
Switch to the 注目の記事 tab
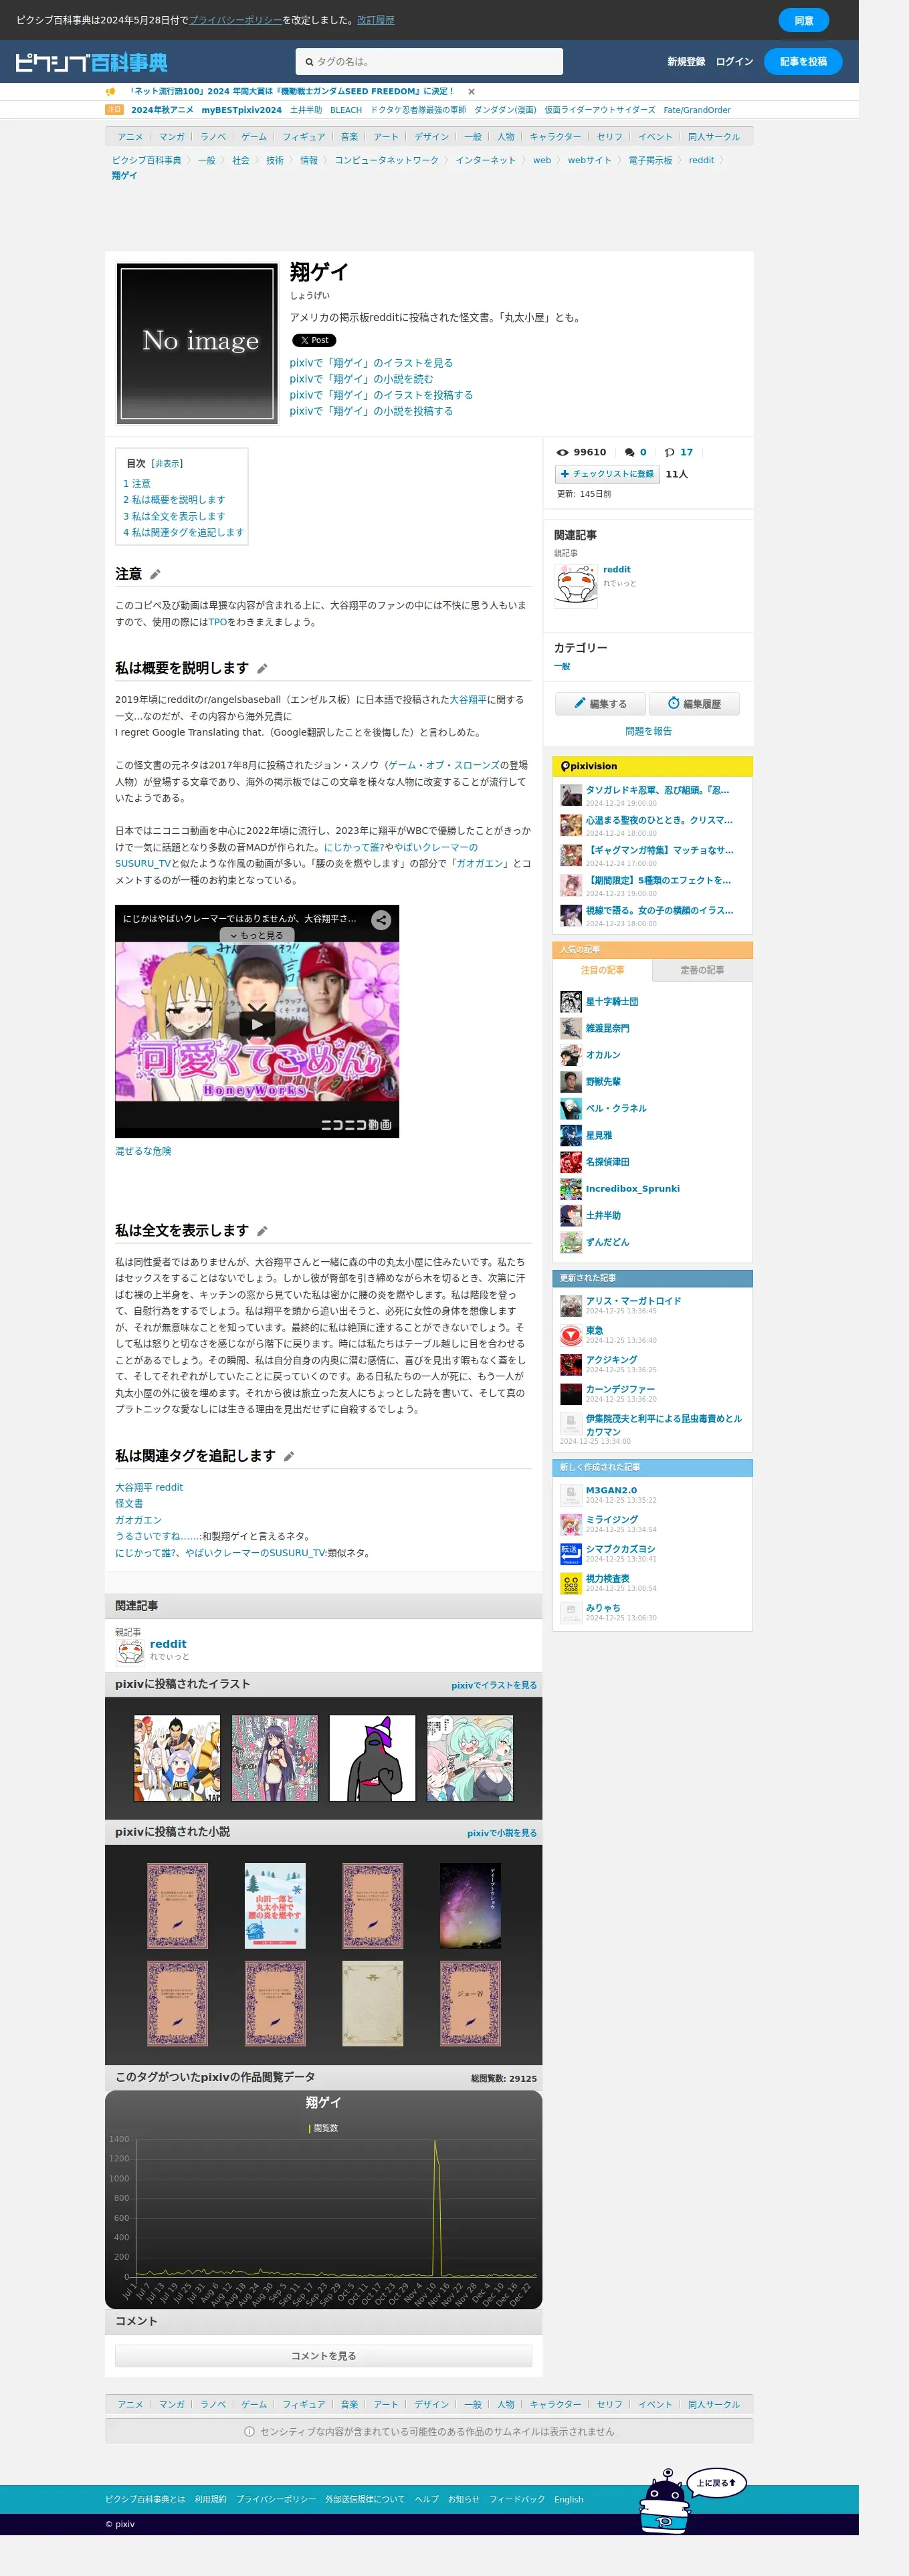pyautogui.click(x=602, y=970)
